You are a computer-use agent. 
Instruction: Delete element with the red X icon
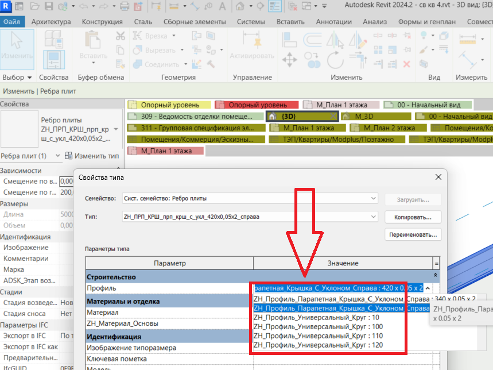[407, 64]
